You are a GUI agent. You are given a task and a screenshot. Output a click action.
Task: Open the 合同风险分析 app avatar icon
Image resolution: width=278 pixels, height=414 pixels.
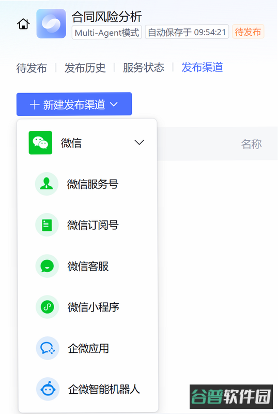pyautogui.click(x=51, y=24)
